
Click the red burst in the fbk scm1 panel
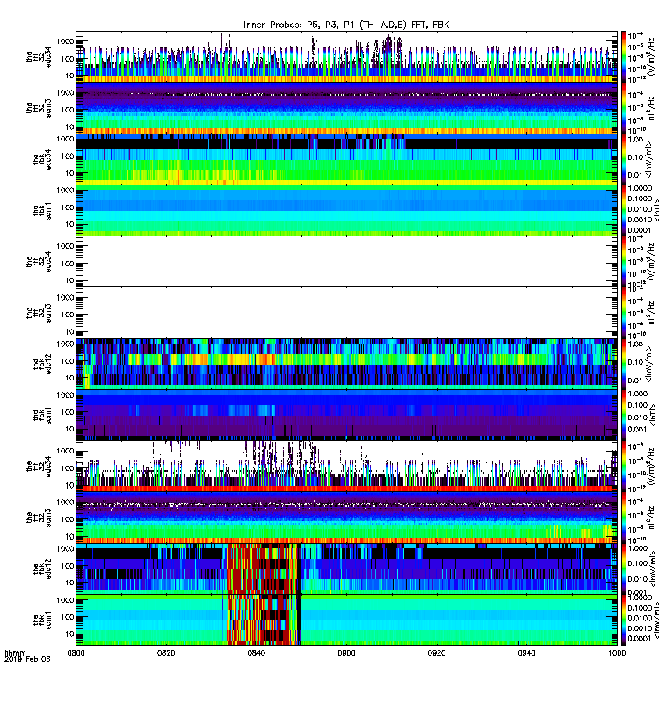pyautogui.click(x=264, y=620)
